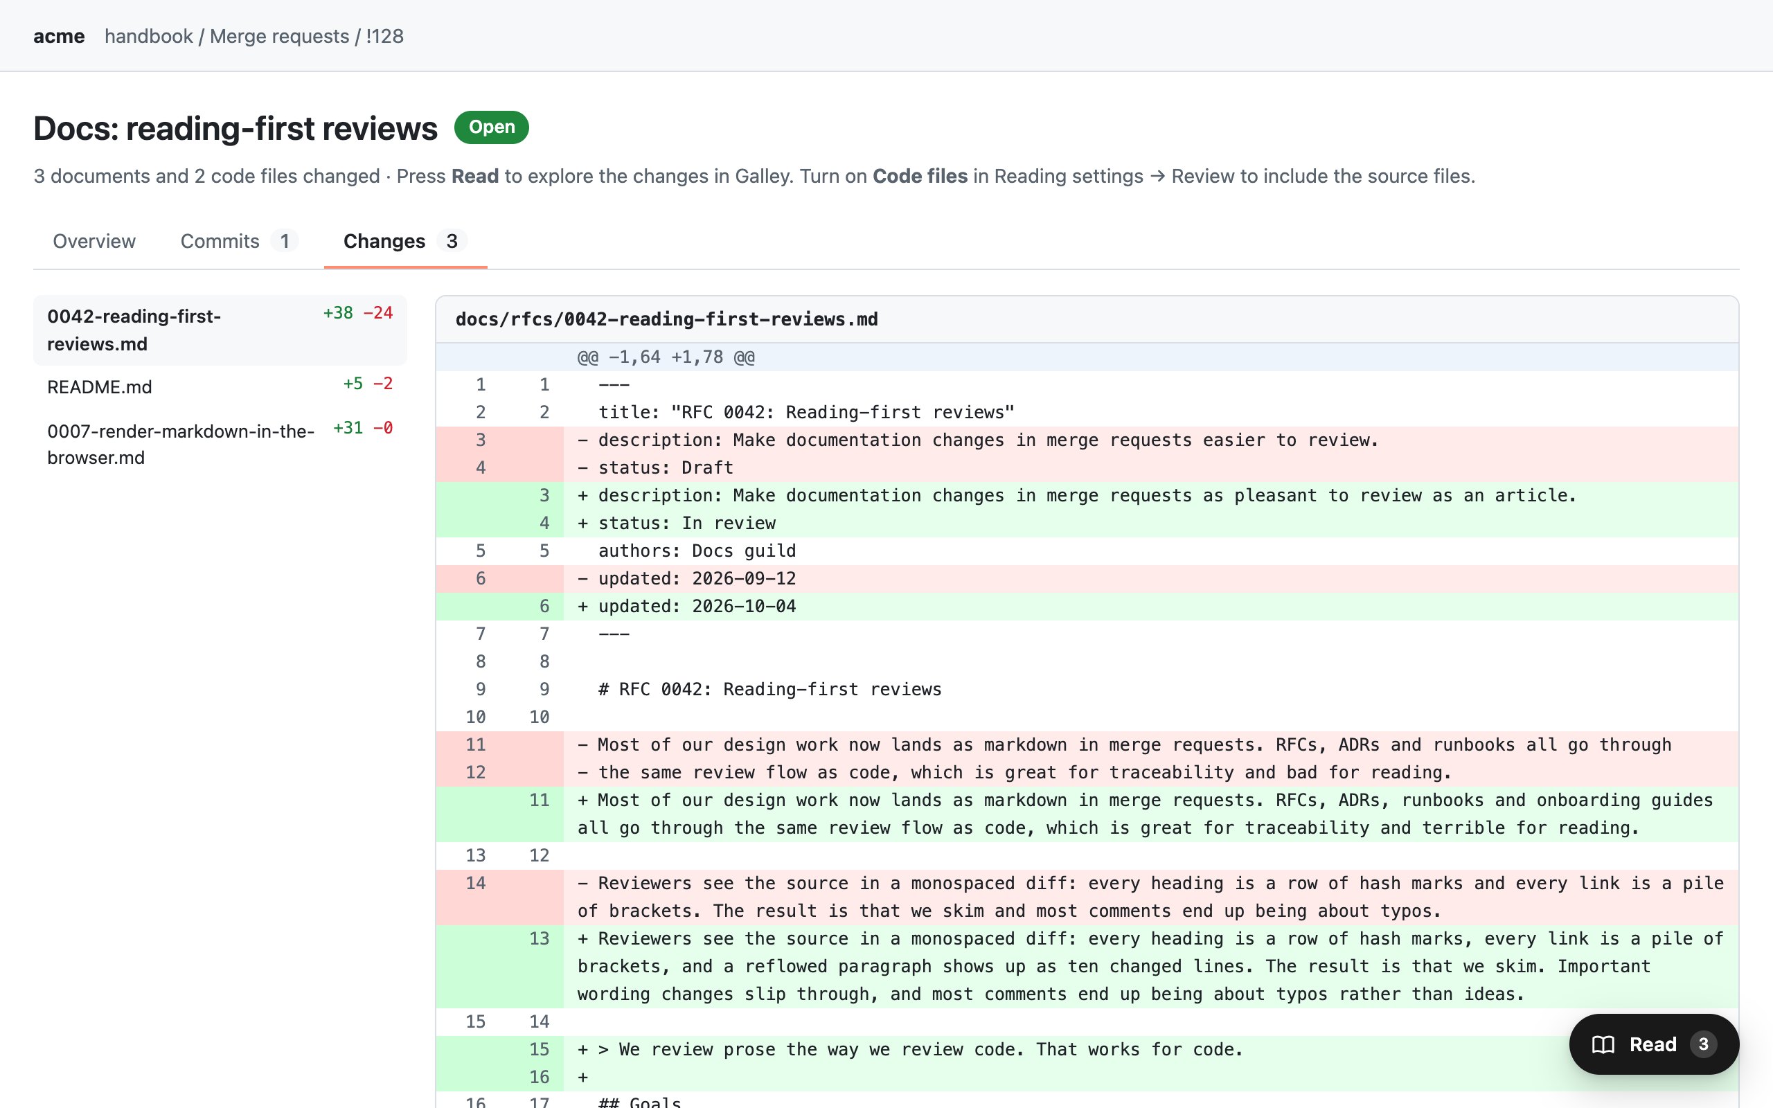Click the Changes count badge 3
The image size is (1773, 1108).
(x=452, y=241)
